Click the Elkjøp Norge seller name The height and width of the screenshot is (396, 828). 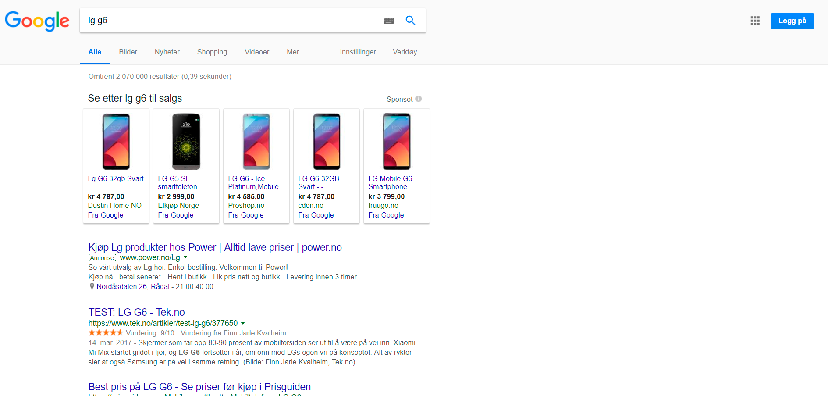[x=178, y=205]
